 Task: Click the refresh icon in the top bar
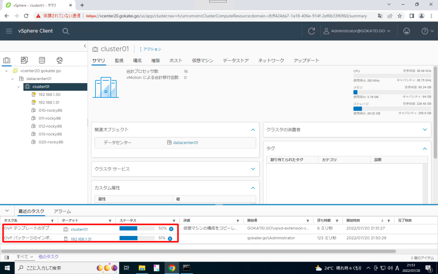[x=311, y=31]
